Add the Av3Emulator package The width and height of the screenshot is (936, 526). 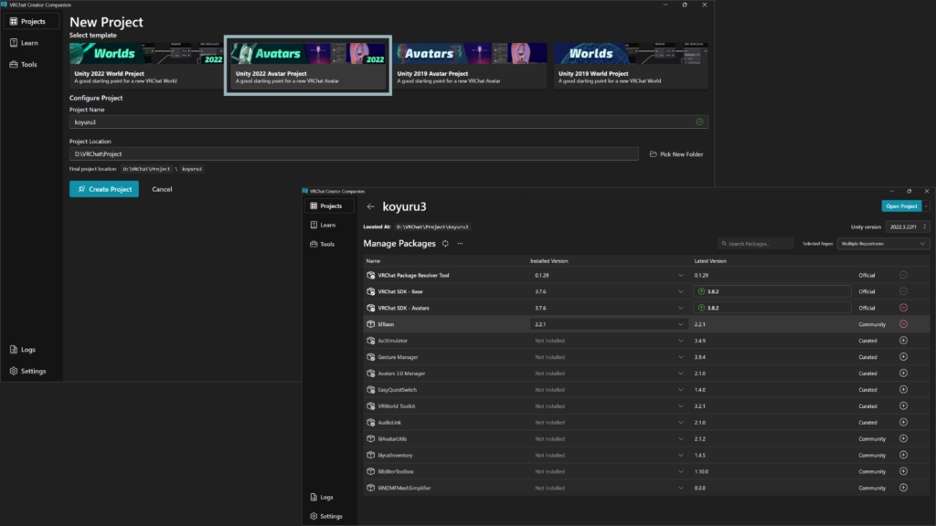click(903, 341)
